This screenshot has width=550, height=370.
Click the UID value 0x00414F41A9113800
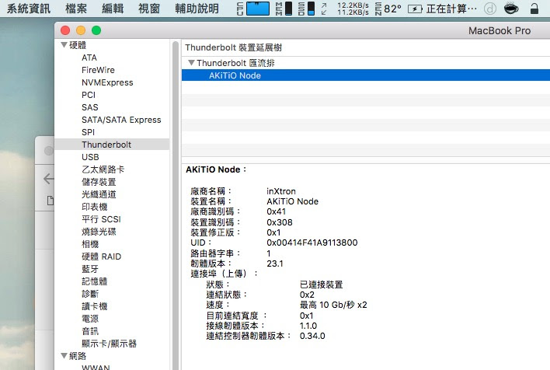click(312, 243)
